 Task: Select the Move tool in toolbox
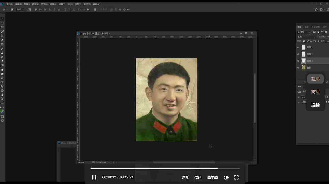tap(2, 19)
